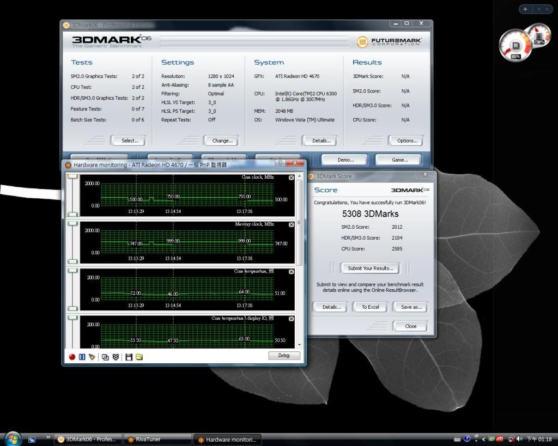Click the HDR/SM3.0 Score value 2104

tap(397, 238)
